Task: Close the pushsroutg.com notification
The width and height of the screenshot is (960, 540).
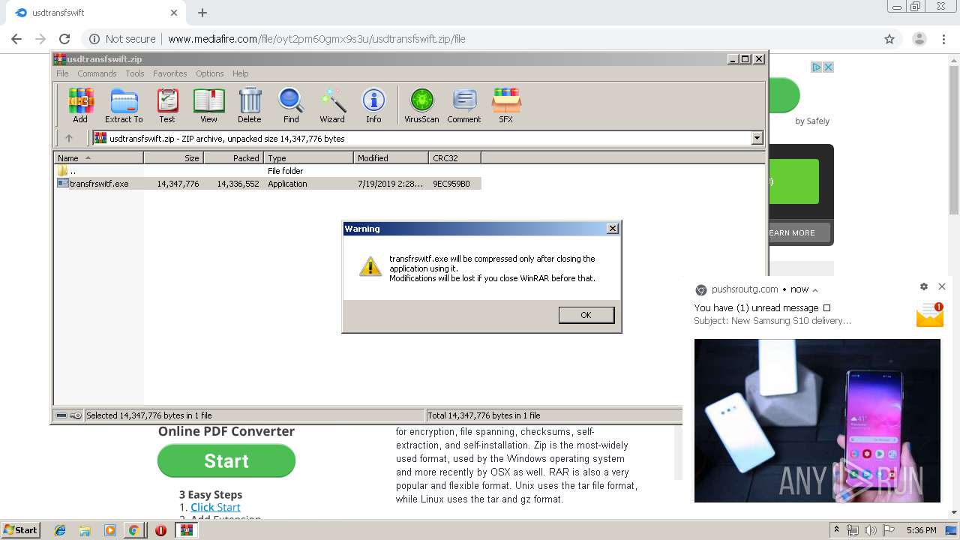Action: 942,286
